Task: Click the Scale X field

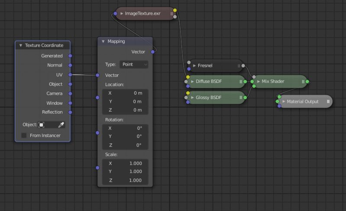Action: point(125,163)
